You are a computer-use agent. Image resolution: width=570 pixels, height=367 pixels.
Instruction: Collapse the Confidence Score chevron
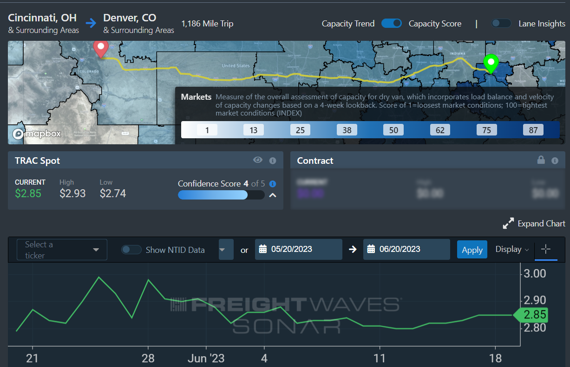coord(273,195)
